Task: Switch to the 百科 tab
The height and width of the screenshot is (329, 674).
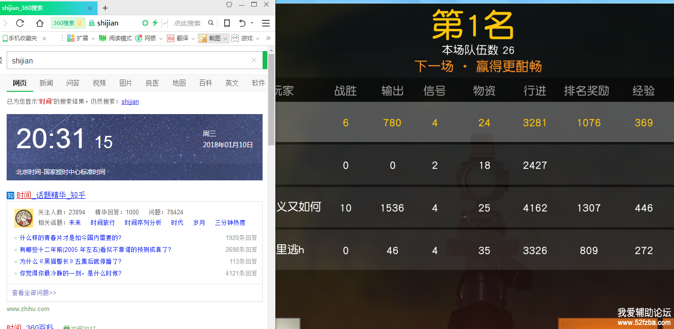Action: [206, 83]
